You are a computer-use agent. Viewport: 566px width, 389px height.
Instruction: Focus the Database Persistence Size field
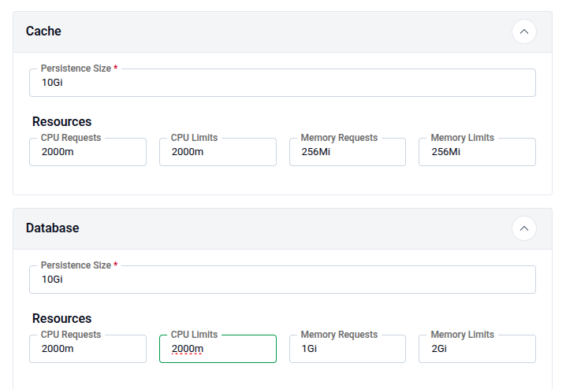click(x=282, y=280)
